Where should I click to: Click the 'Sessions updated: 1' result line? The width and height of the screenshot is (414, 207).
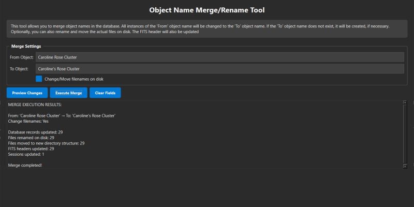(26, 154)
